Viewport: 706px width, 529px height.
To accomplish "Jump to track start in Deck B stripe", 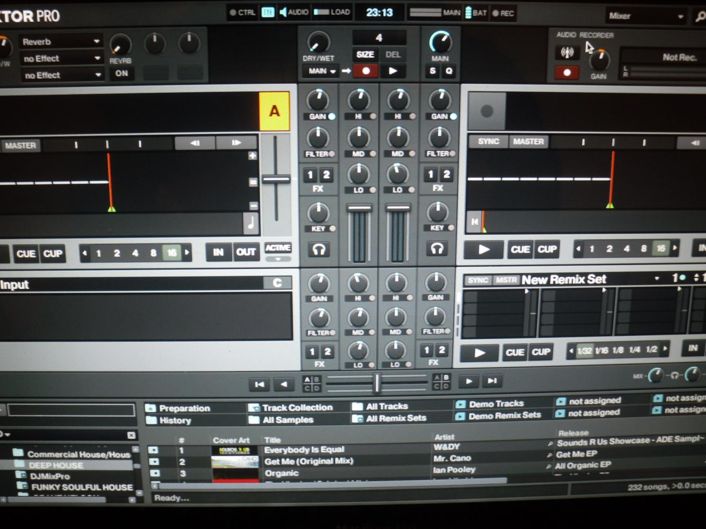I will click(x=474, y=221).
